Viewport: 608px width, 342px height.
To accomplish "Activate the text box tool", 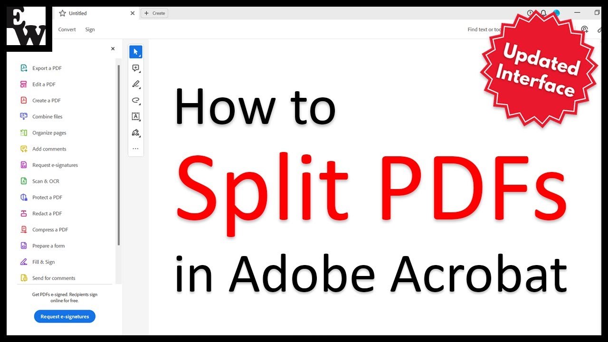I will [136, 116].
